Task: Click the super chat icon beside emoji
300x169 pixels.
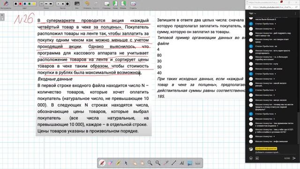Action: [257, 158]
